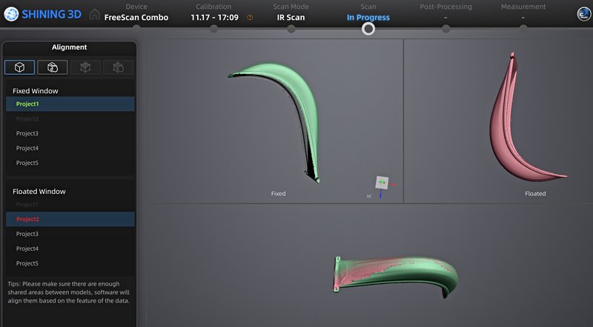Click the Post-Processing step progress dot

click(x=446, y=29)
